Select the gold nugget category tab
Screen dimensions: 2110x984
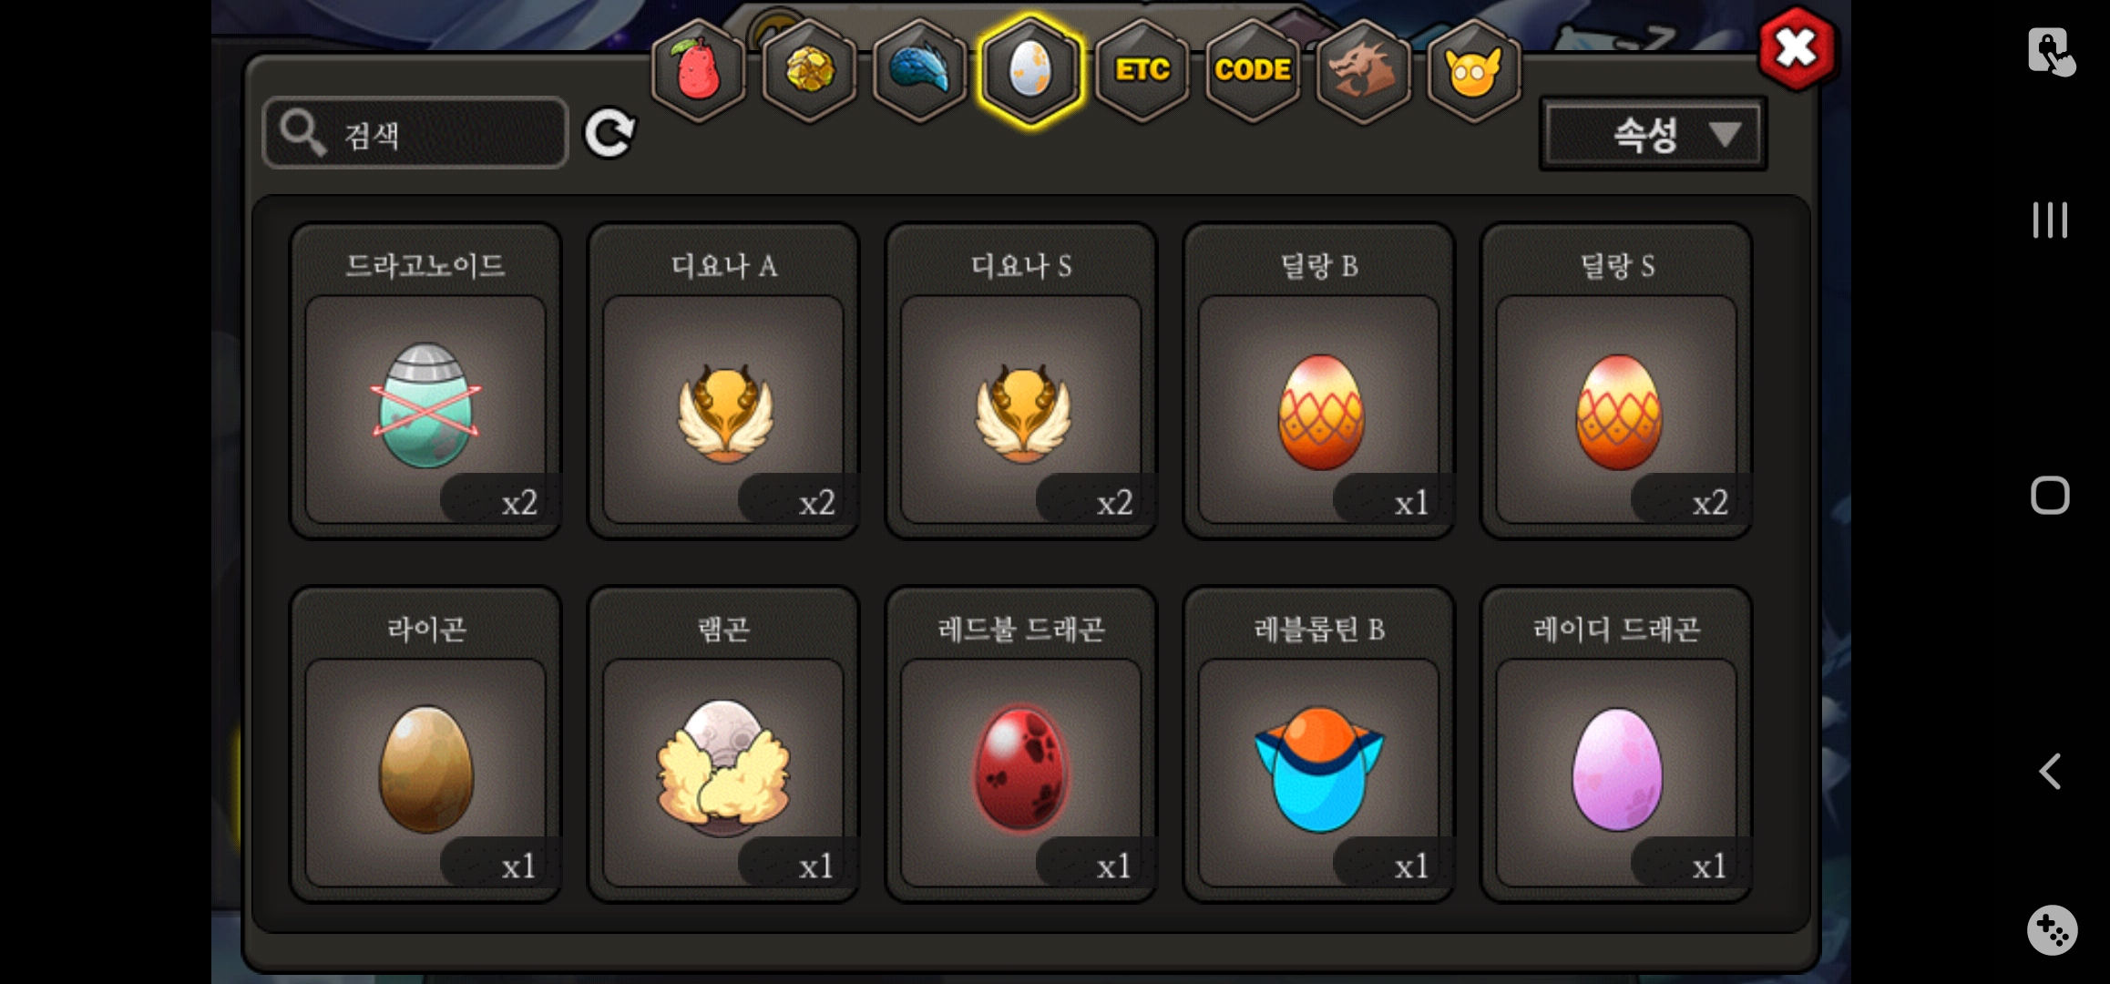809,70
